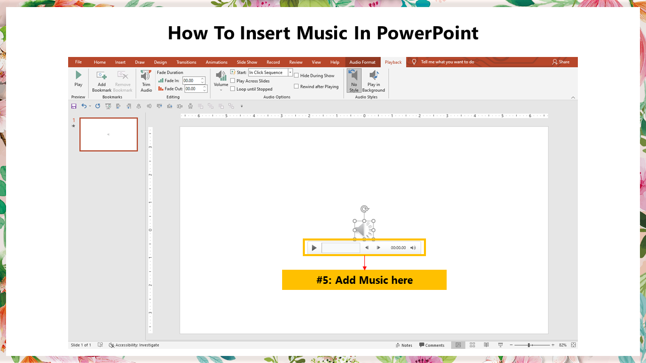This screenshot has width=646, height=363.
Task: Zoom out with minus button
Action: [511, 345]
